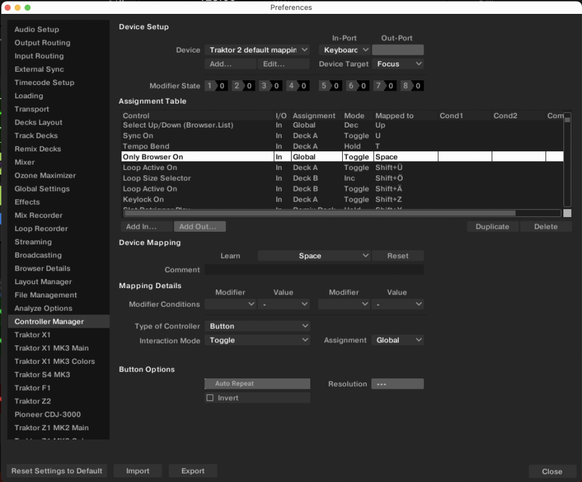
Task: Toggle Auto Repeat option
Action: click(257, 384)
